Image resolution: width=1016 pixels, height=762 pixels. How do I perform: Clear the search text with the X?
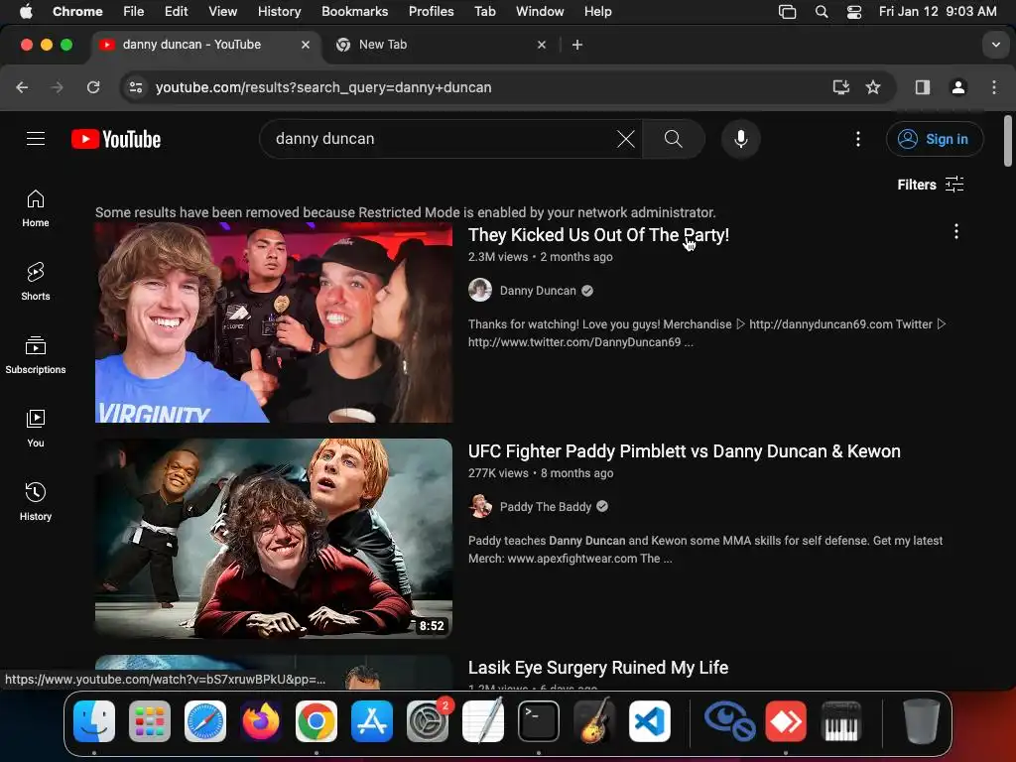pyautogui.click(x=625, y=139)
